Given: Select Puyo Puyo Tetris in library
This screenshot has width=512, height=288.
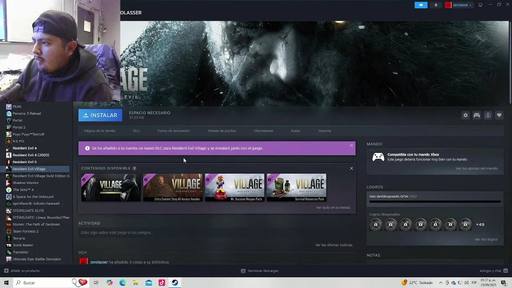Looking at the screenshot, I should pos(28,134).
